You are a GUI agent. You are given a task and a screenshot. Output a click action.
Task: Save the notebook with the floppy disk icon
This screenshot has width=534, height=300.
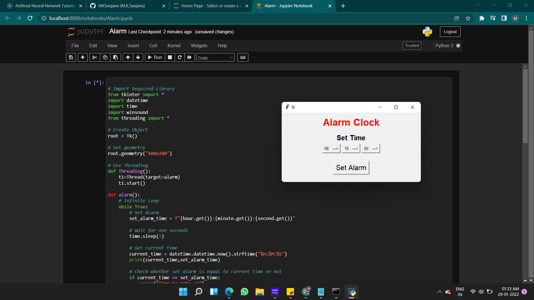[71, 57]
